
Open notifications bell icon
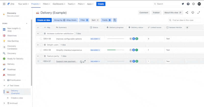tap(183, 4)
